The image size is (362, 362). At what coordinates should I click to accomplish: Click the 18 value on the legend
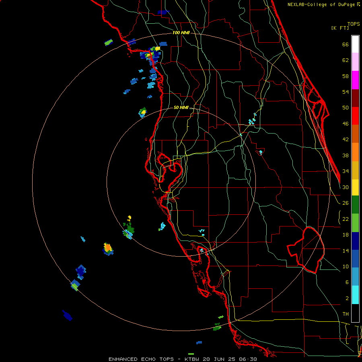[346, 235]
